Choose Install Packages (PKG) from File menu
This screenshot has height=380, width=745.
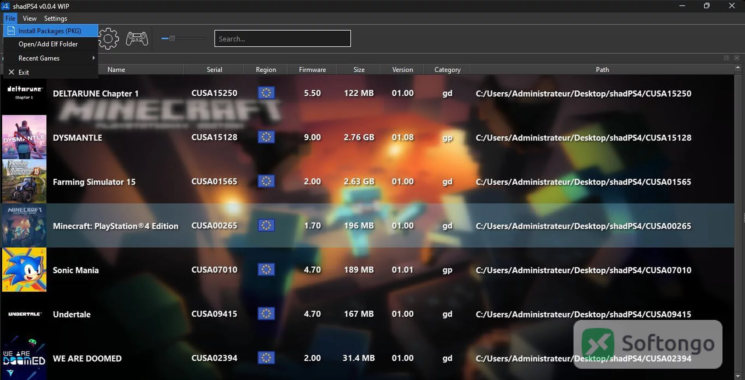(x=50, y=31)
